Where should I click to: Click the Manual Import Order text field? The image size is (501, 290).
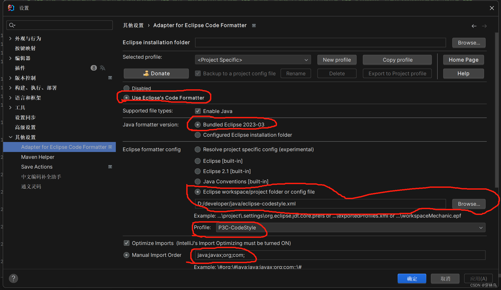point(340,255)
